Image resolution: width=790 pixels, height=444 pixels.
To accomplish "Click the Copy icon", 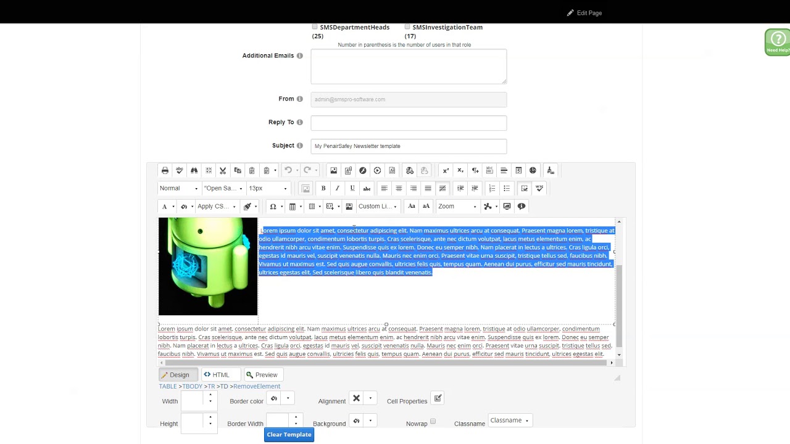I will click(238, 170).
